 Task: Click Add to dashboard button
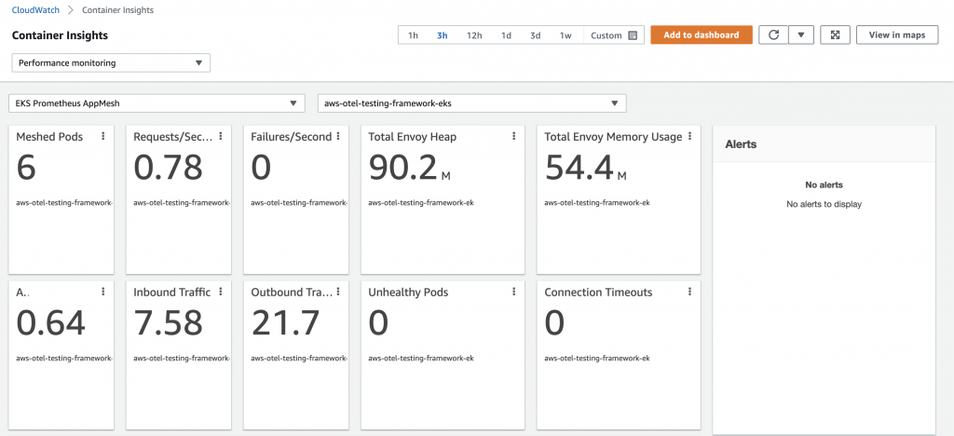click(x=702, y=34)
